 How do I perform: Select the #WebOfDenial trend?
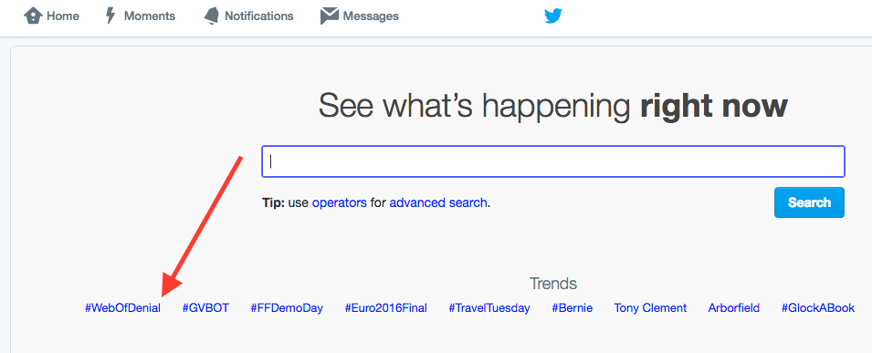(x=122, y=308)
